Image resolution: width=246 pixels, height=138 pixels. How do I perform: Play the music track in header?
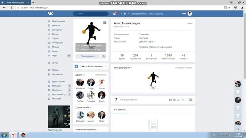point(125,14)
